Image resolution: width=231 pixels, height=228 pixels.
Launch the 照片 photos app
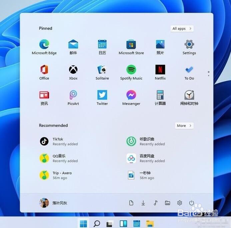[160, 47]
